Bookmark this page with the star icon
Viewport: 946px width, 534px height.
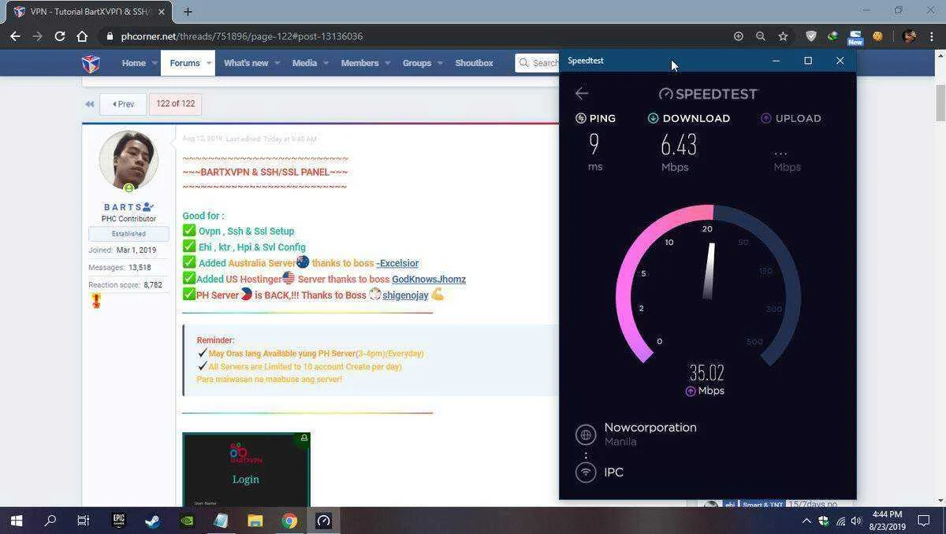[x=783, y=36]
